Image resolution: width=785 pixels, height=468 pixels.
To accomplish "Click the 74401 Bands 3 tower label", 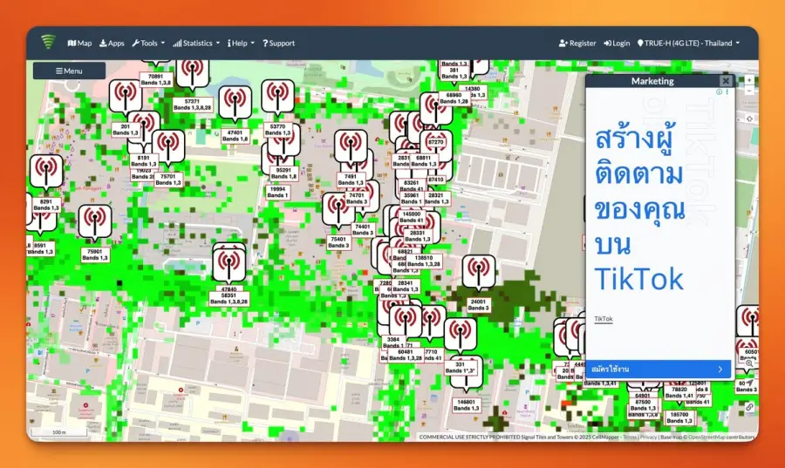I will pos(363,229).
